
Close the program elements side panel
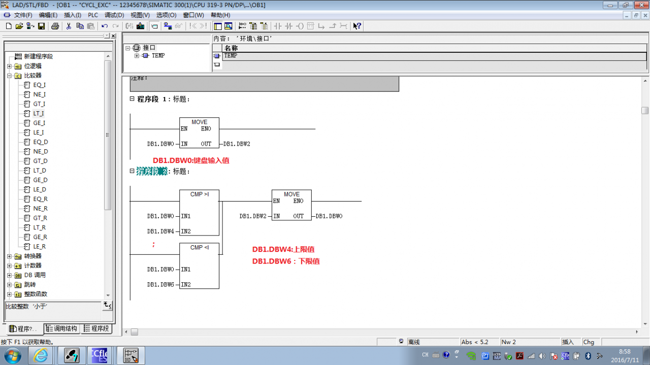tap(113, 36)
